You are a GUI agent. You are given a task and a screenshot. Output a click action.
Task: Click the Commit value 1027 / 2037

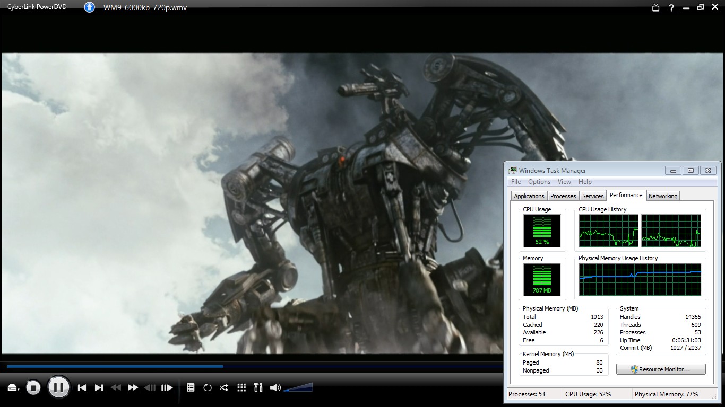[x=686, y=348]
